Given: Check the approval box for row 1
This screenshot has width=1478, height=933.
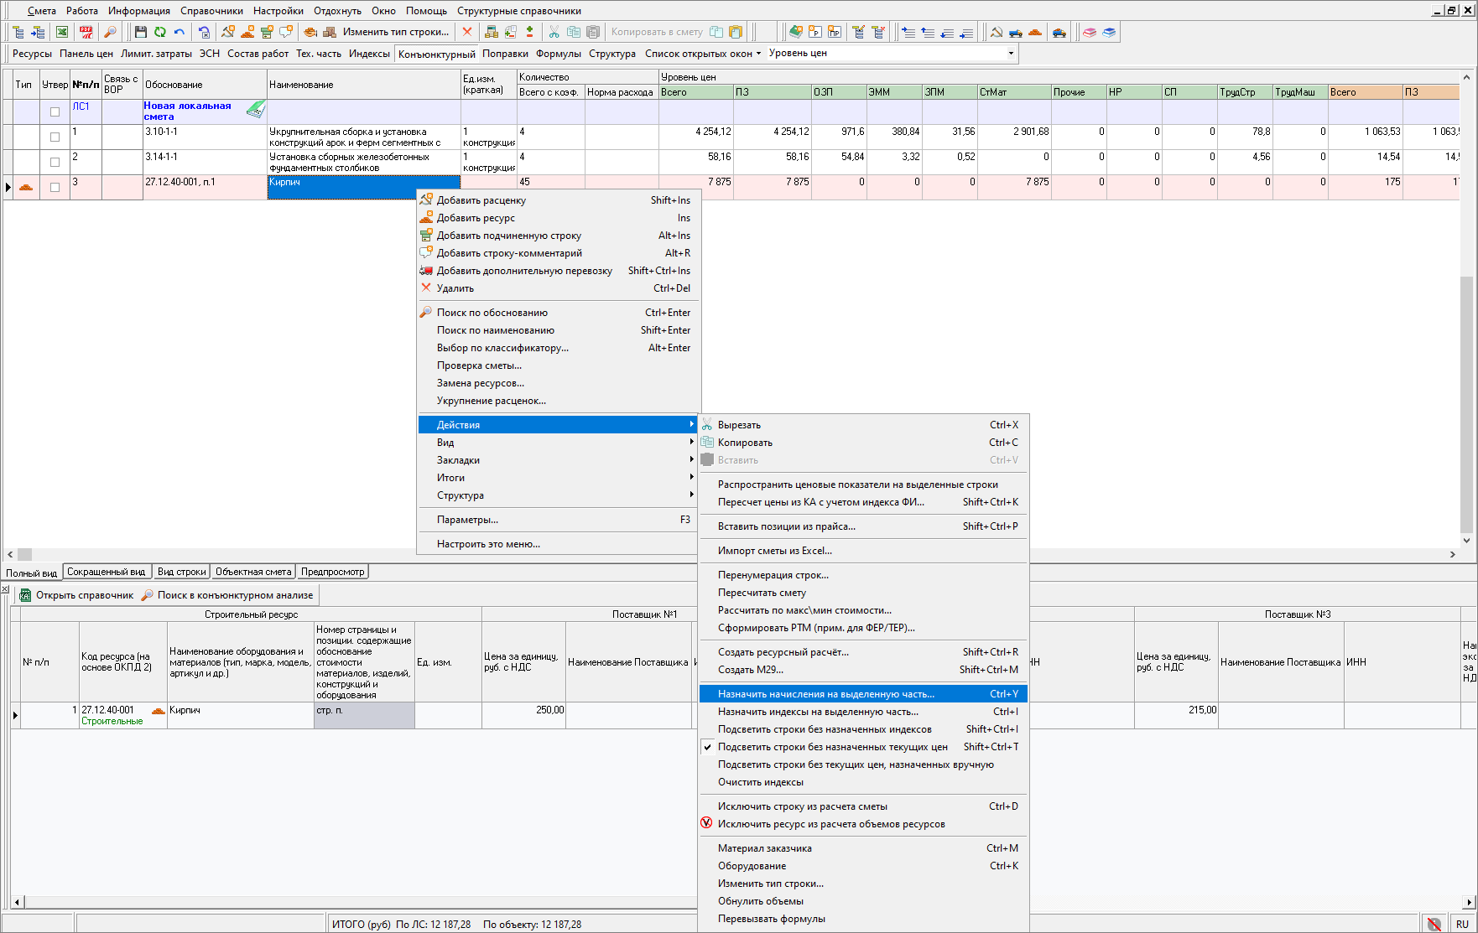Looking at the screenshot, I should tap(55, 137).
